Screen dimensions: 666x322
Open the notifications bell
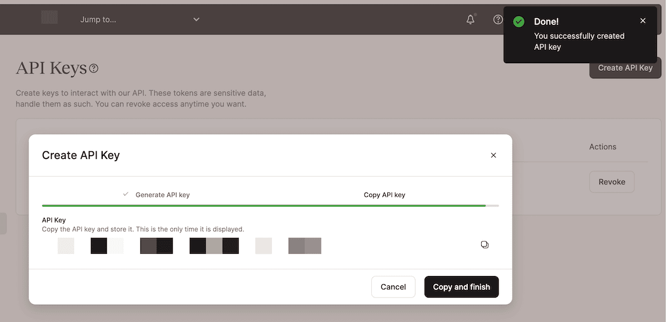(x=470, y=19)
